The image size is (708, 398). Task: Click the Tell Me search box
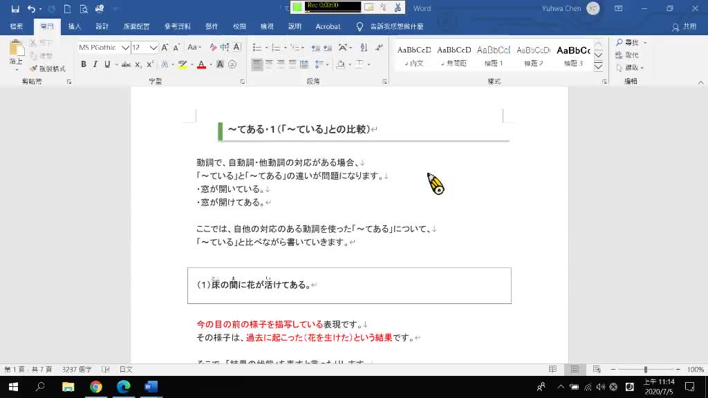click(391, 27)
